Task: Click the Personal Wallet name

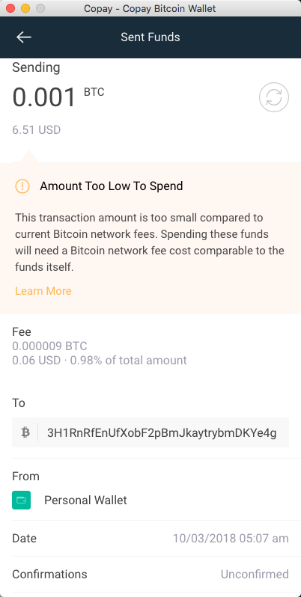Action: point(85,500)
